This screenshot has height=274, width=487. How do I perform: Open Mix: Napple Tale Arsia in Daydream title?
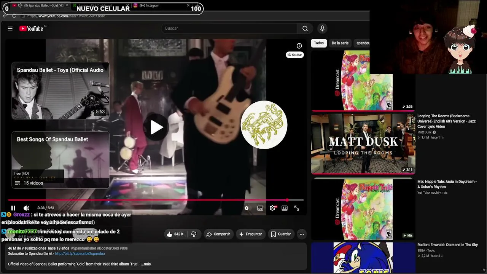point(447,185)
